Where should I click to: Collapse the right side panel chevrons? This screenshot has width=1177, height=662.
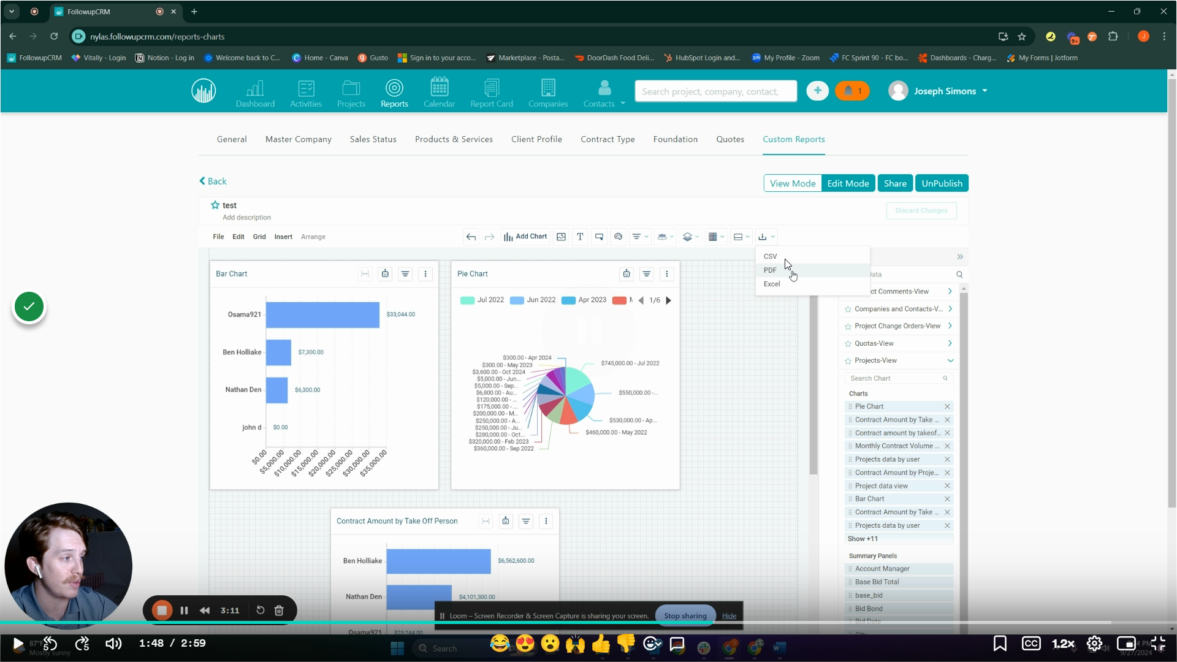pyautogui.click(x=960, y=257)
